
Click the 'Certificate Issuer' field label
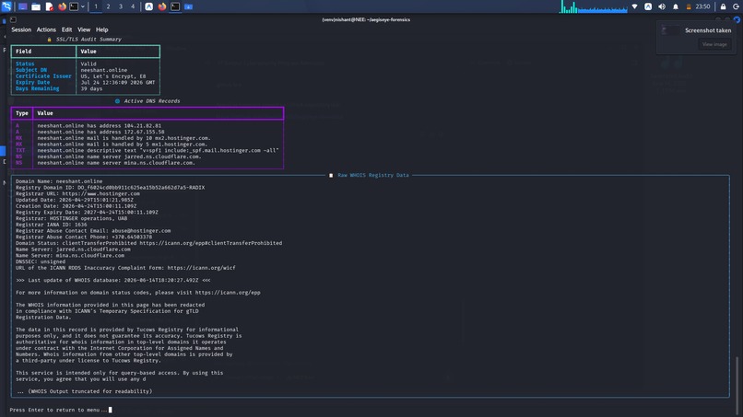coord(43,76)
